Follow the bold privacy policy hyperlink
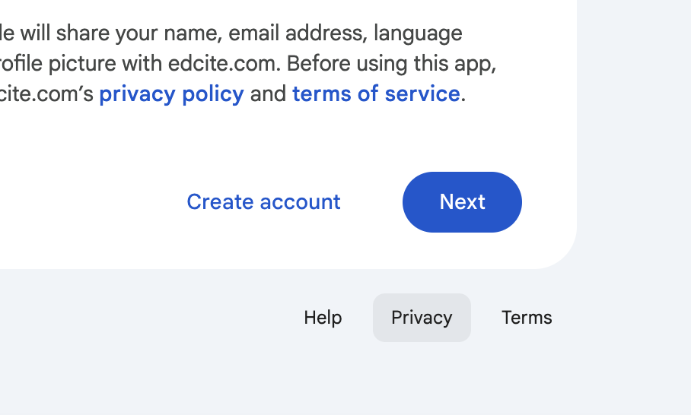 click(x=171, y=94)
